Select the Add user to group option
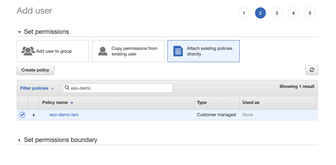Screen dimensions: 336x165 point(53,51)
